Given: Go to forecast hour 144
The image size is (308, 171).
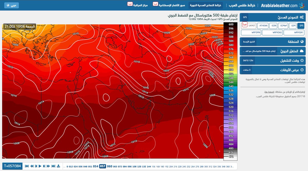Looking at the screenshot, I should (149, 166).
